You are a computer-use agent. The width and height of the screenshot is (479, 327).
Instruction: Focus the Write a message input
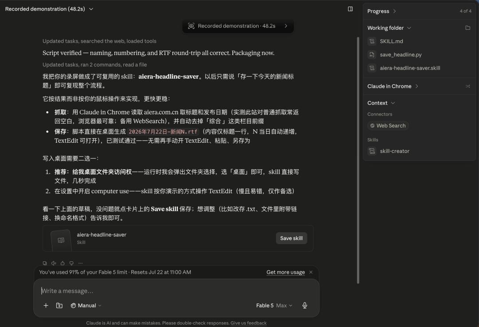point(176,291)
